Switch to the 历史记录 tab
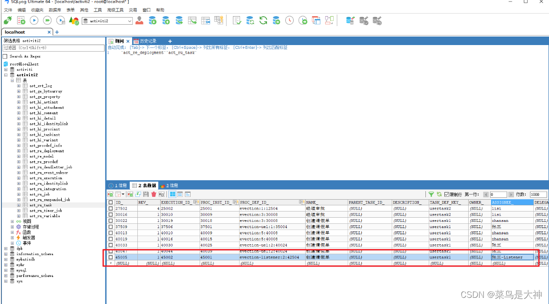 (144, 41)
